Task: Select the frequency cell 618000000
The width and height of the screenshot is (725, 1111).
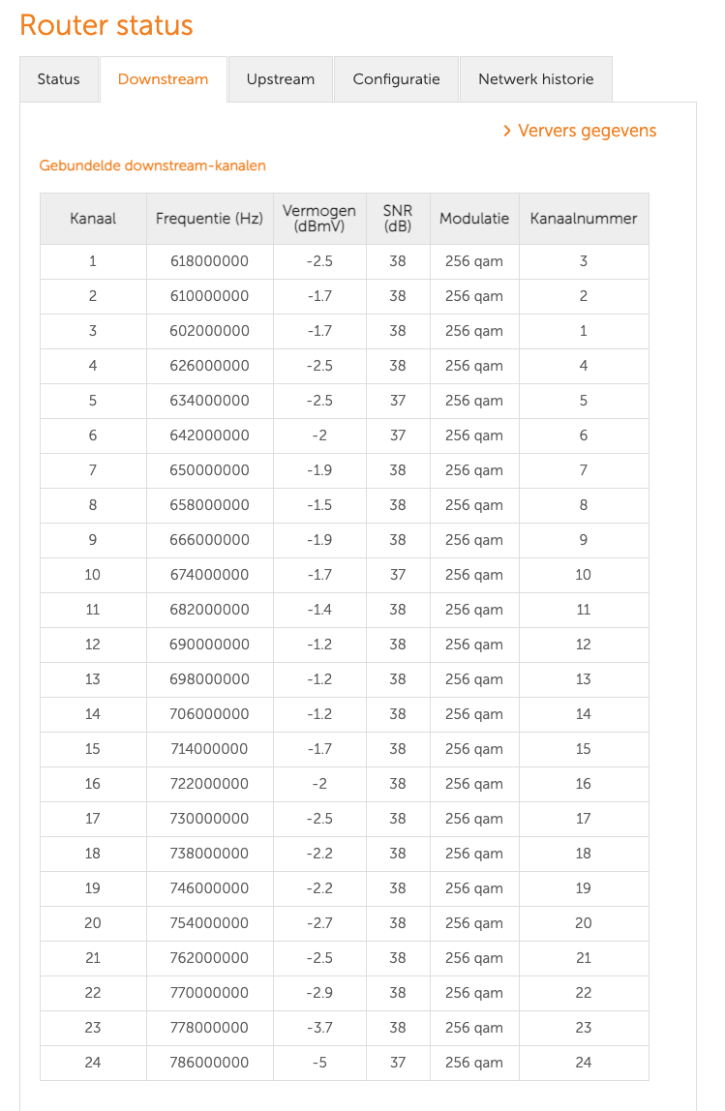Action: click(x=209, y=261)
